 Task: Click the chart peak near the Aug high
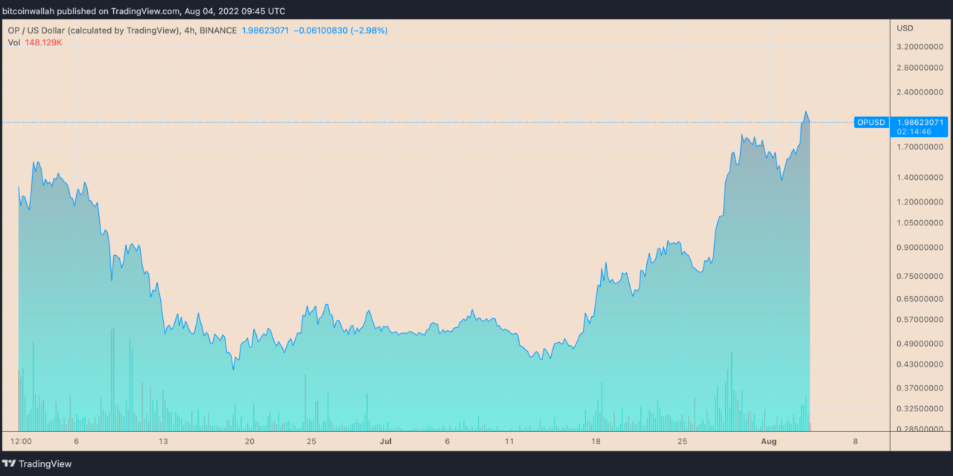tap(807, 110)
